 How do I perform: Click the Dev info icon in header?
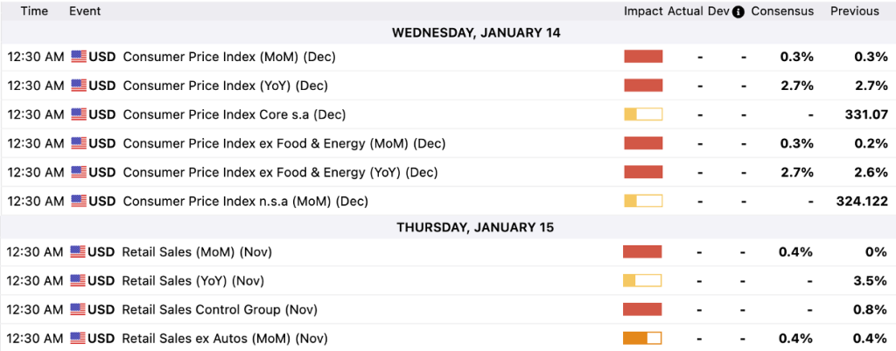click(738, 11)
